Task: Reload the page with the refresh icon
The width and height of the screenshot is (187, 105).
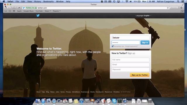Action: pos(168,8)
